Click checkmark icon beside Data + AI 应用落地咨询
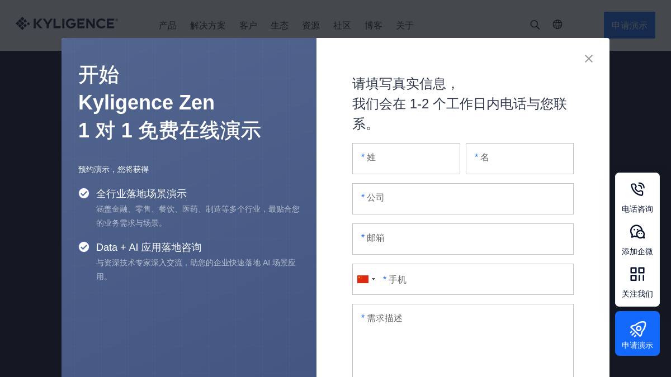 click(84, 247)
